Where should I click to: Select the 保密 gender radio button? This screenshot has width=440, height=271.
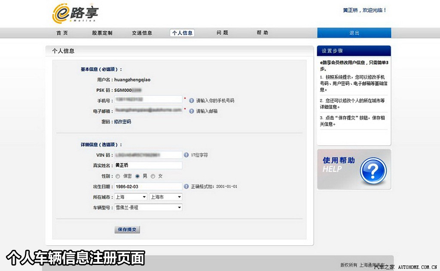coord(118,176)
